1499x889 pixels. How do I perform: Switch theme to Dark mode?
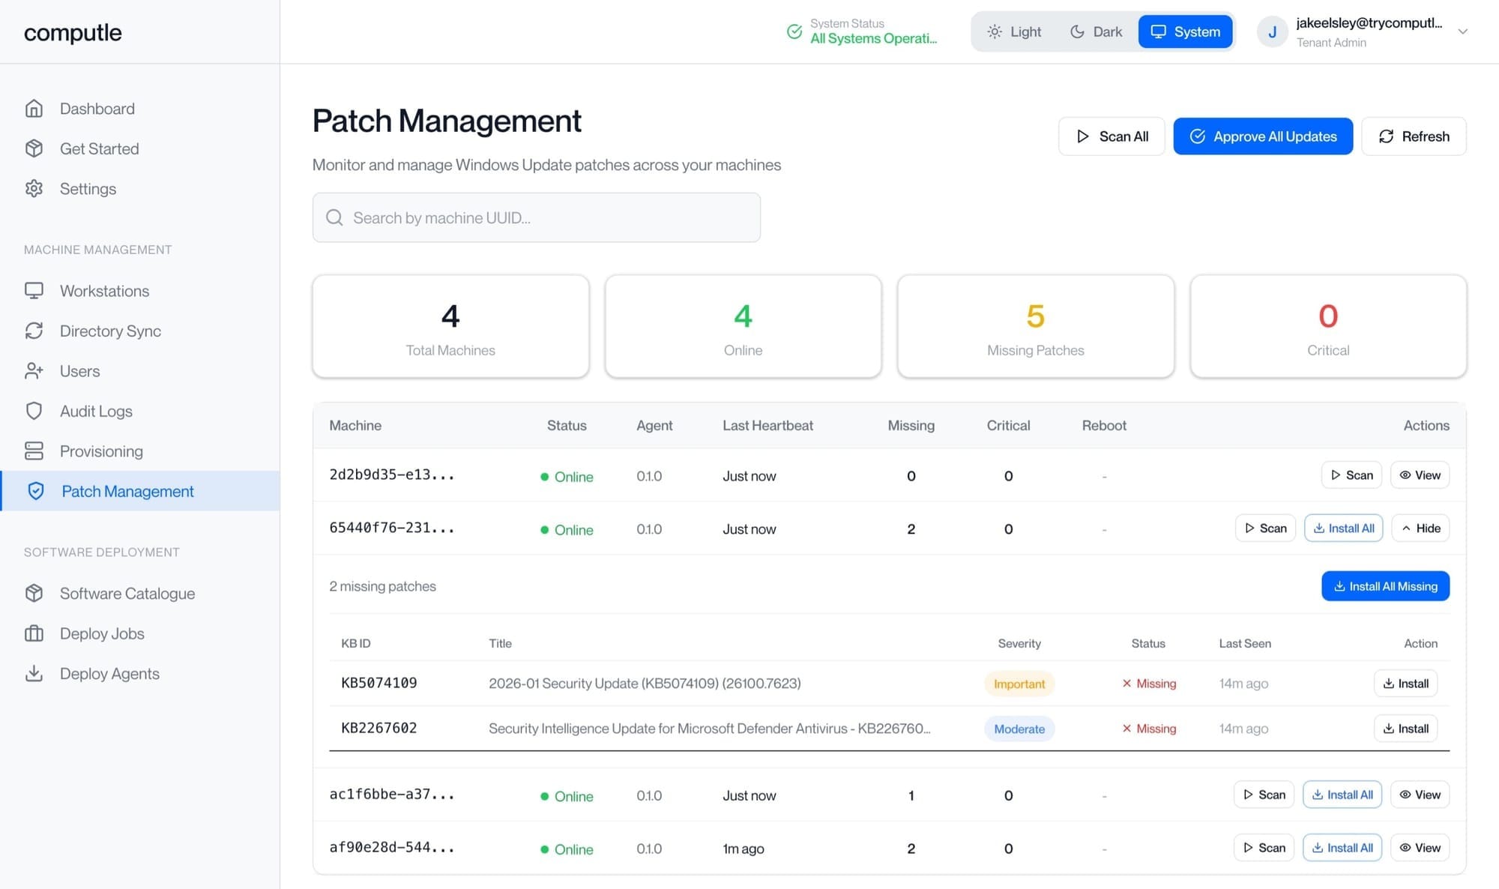pos(1096,31)
